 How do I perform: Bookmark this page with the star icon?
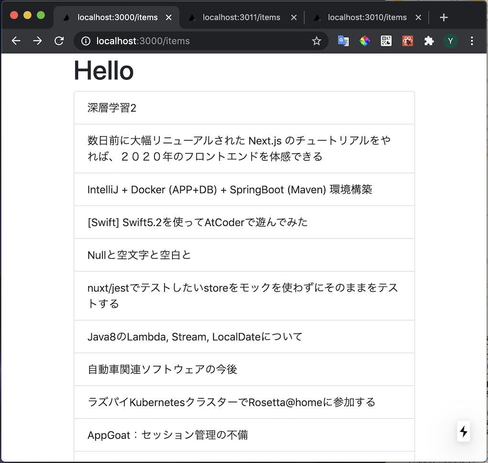click(316, 41)
